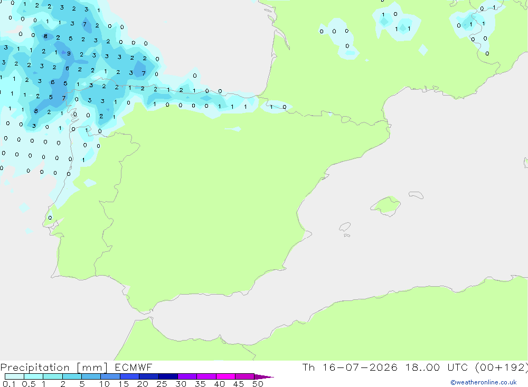Select the 2–5 mm legend color swatch
The height and width of the screenshot is (387, 528).
click(x=72, y=376)
